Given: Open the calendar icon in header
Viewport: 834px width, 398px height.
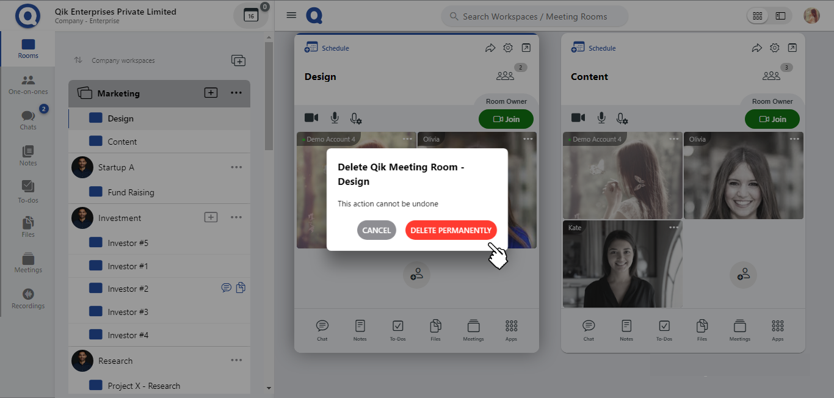Looking at the screenshot, I should pyautogui.click(x=251, y=16).
